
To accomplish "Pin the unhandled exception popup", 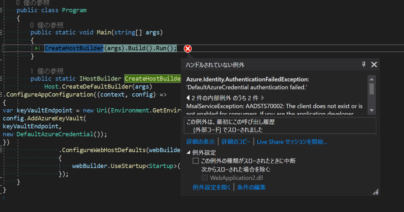I will [x=364, y=65].
